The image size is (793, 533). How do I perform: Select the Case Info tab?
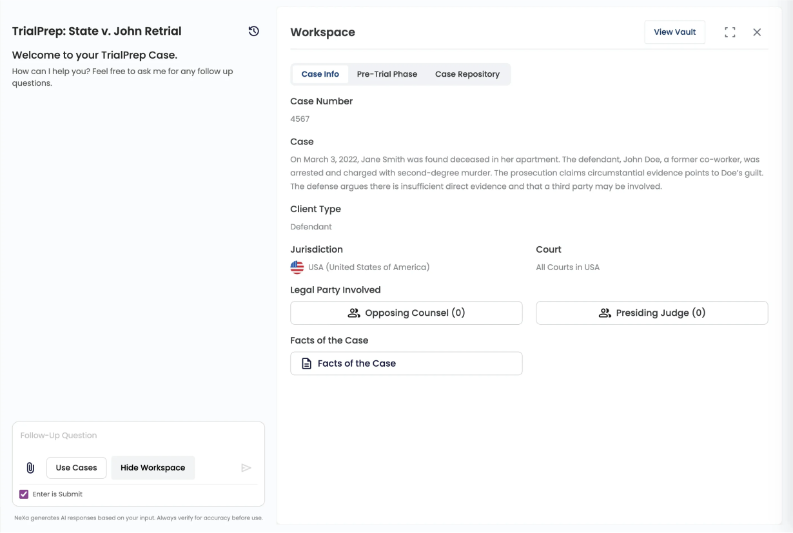(x=320, y=74)
